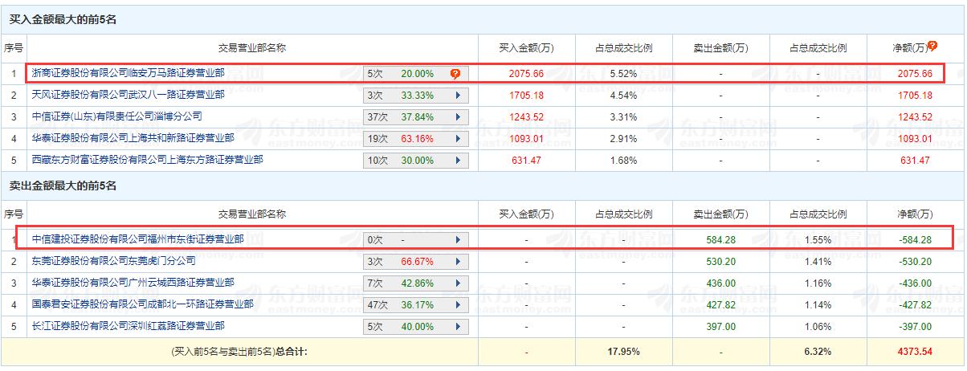Select the sell amount cell 427.82

720,305
